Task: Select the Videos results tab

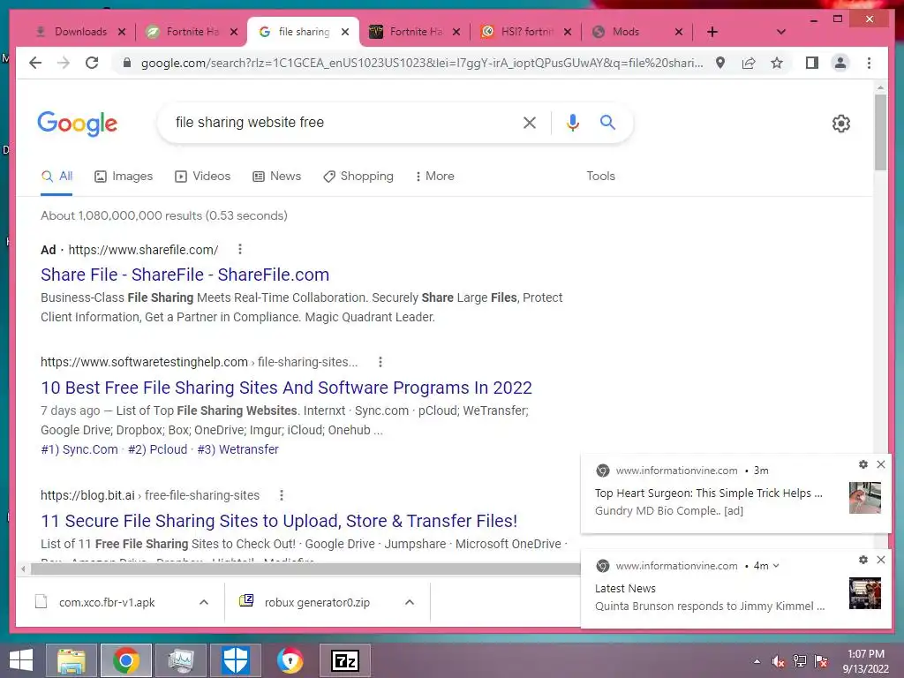Action: coord(202,177)
